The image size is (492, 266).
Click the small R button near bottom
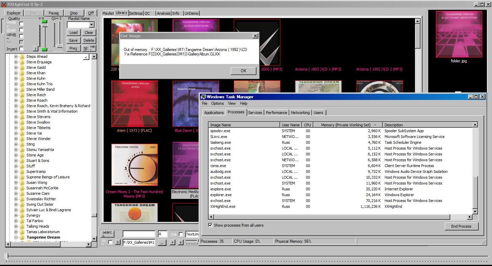[180, 242]
